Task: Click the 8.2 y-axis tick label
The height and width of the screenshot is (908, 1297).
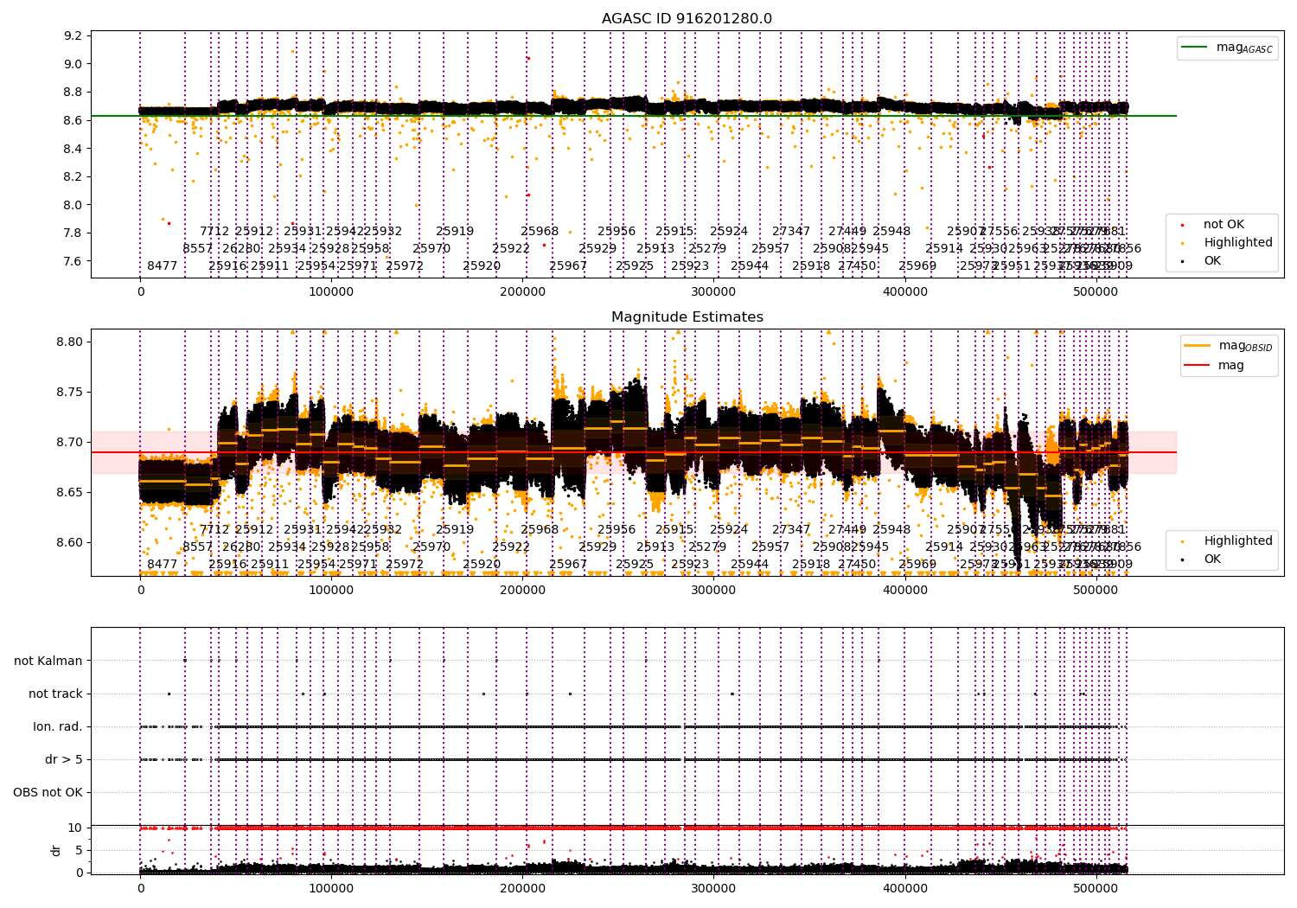Action: [73, 177]
